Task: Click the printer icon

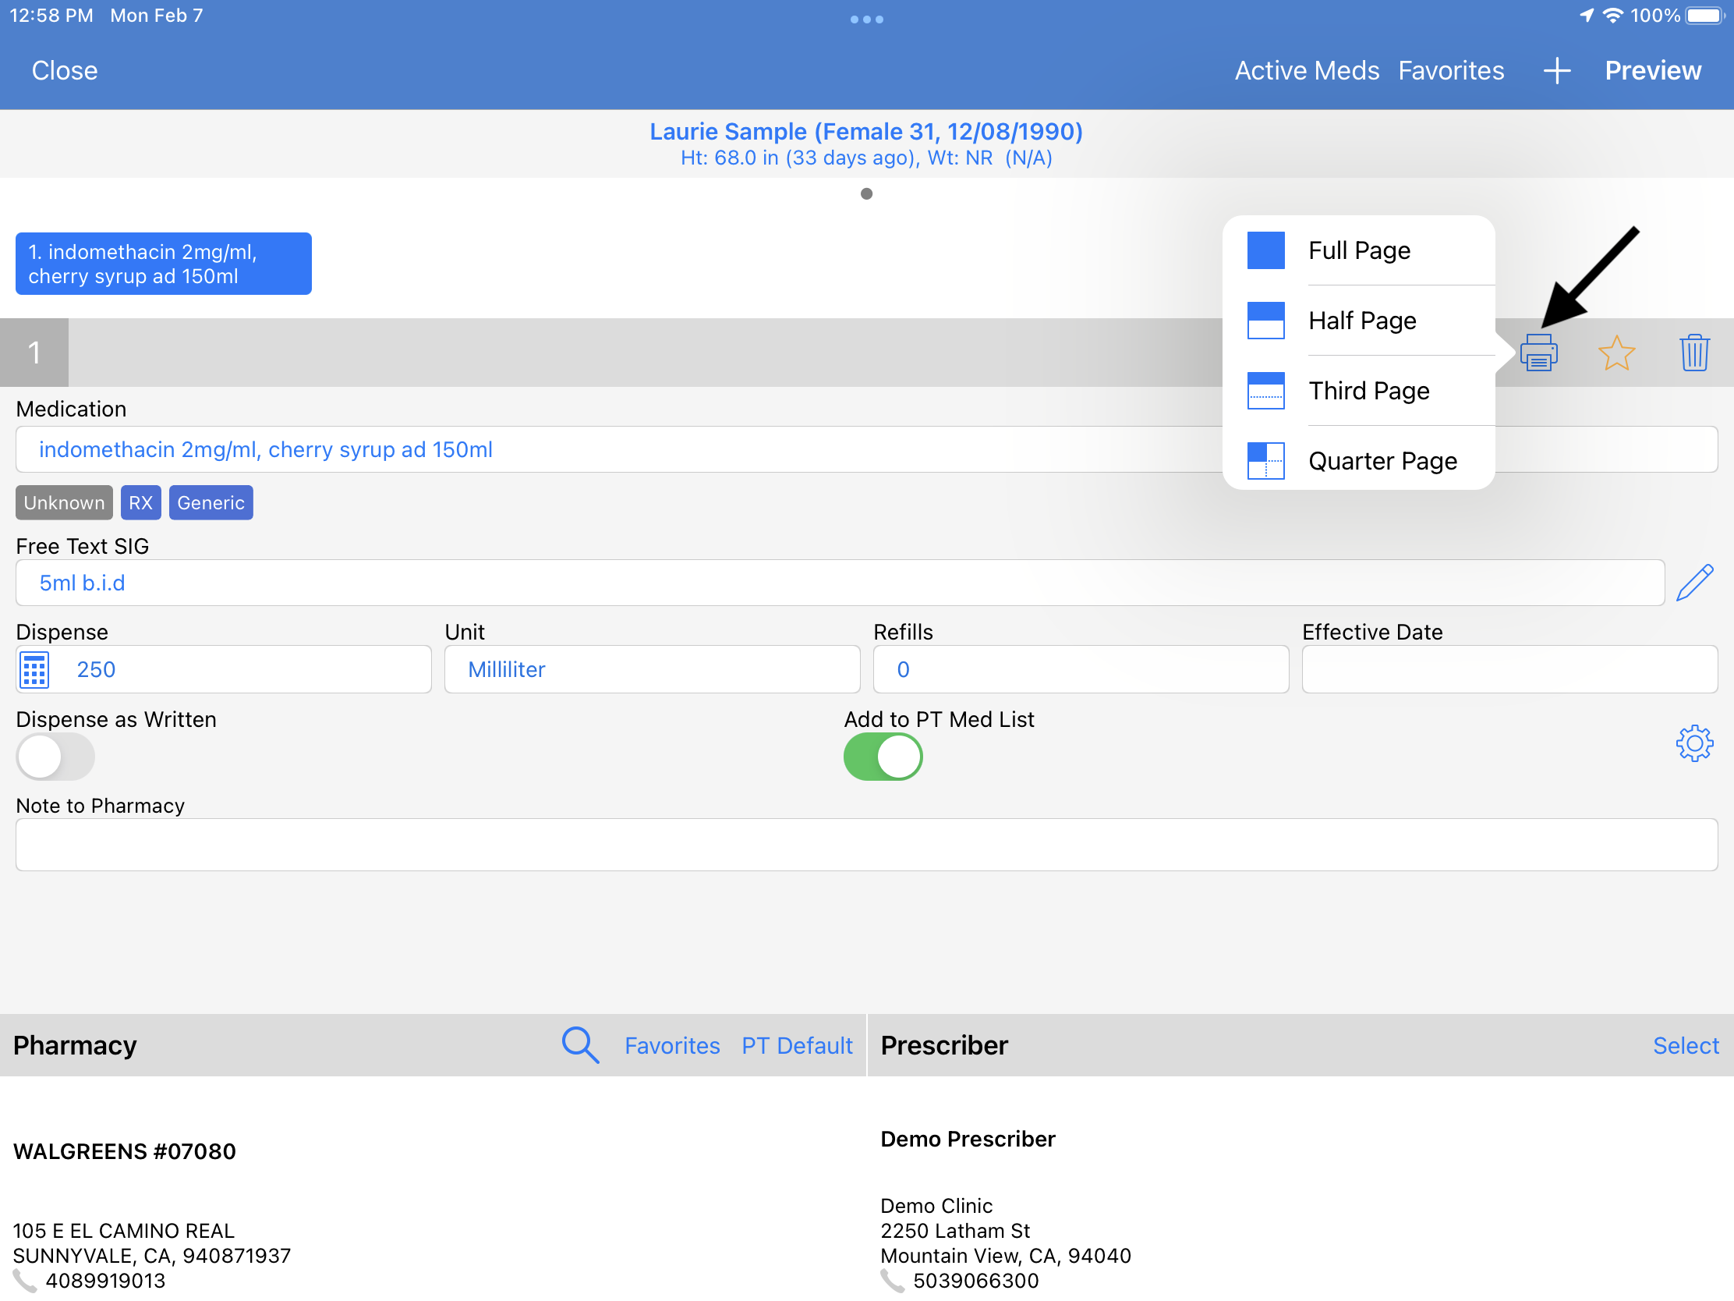Action: pos(1538,352)
